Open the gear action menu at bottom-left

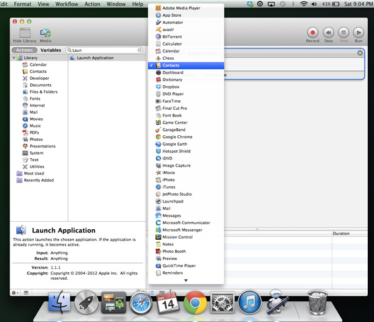point(15,293)
